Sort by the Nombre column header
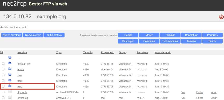Screen dimensions: 224x100 (22, 52)
